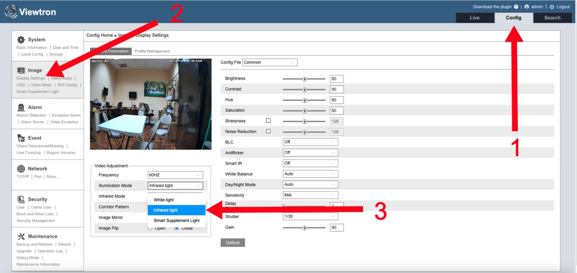
Task: Click the System gear icon
Action: coord(21,40)
